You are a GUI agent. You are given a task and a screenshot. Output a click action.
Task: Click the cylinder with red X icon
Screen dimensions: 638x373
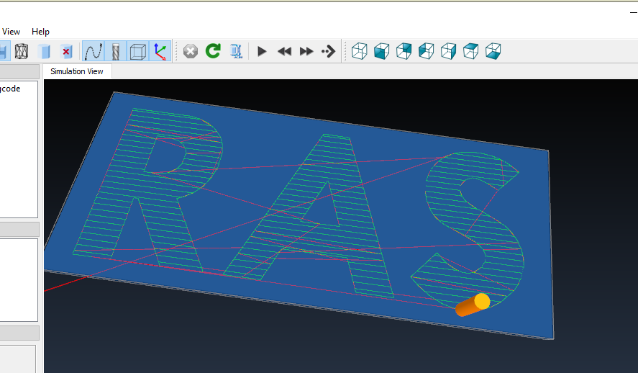coord(66,51)
